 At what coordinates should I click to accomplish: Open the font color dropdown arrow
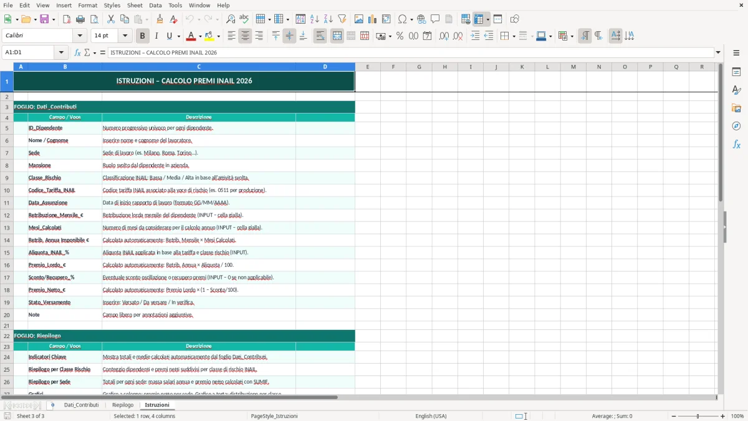coord(201,36)
